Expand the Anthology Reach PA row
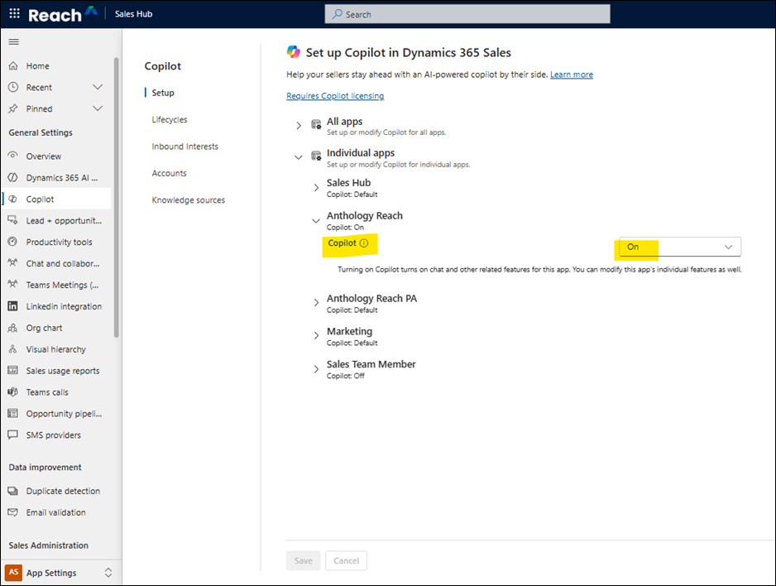Screen dimensions: 776x586 (316, 302)
